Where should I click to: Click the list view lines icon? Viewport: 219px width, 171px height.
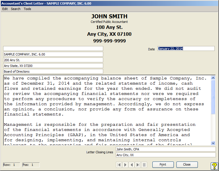(144, 165)
